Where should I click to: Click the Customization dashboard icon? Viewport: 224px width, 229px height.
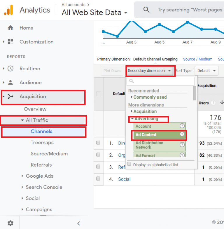tap(10, 42)
